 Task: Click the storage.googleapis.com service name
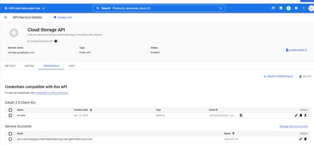click(x=22, y=53)
